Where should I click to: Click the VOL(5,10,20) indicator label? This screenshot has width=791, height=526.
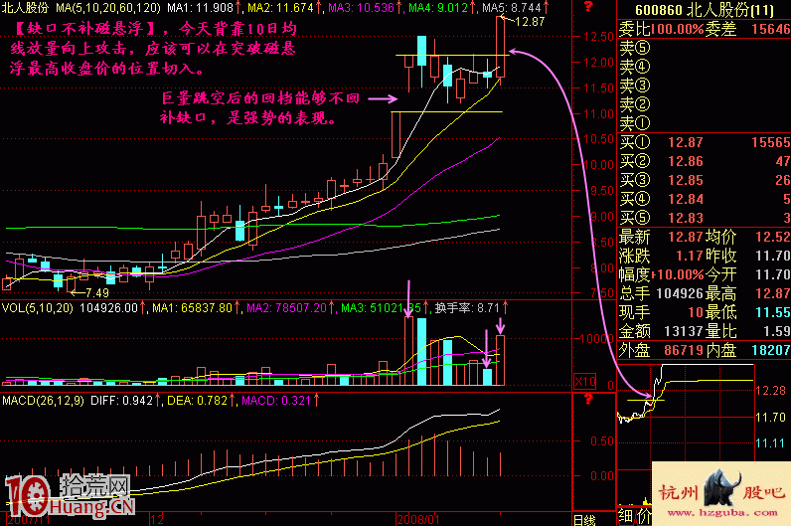pyautogui.click(x=38, y=307)
